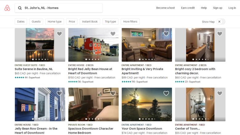The width and height of the screenshot is (240, 135).
Task: Toggle the Show Map switch
Action: [x=221, y=22]
